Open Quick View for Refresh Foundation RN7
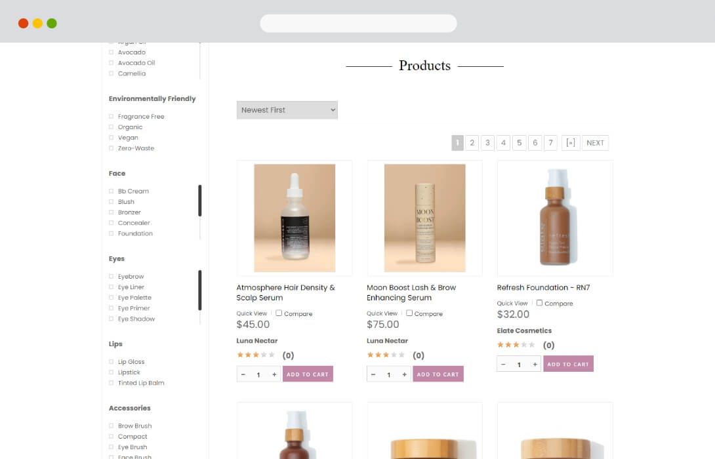The image size is (715, 459). click(x=512, y=303)
